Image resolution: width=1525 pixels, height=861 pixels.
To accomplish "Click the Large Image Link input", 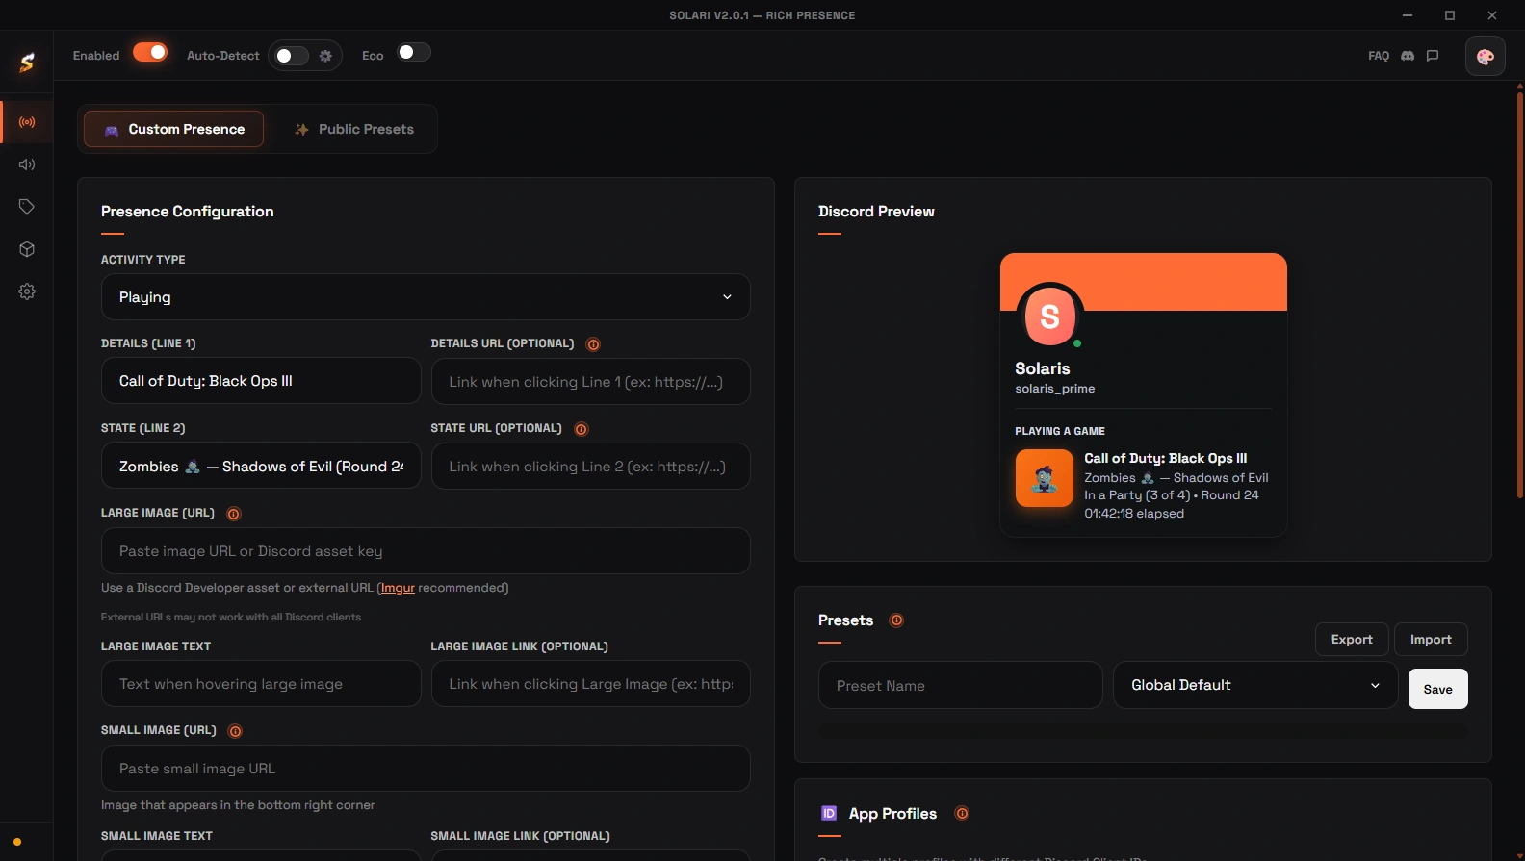I will tap(590, 684).
